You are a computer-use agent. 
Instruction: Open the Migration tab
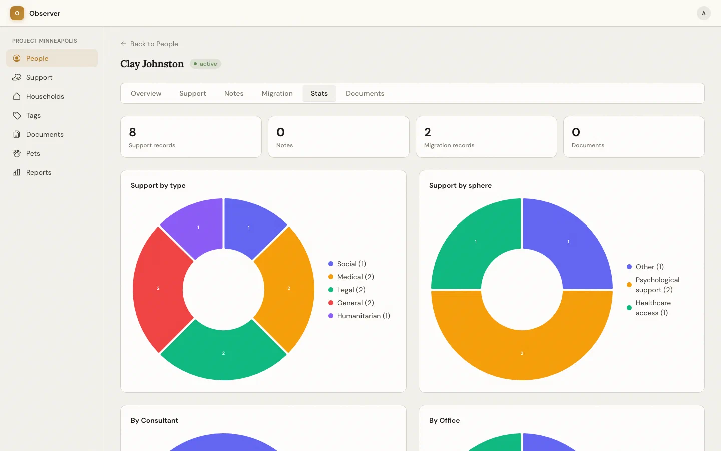pos(277,93)
